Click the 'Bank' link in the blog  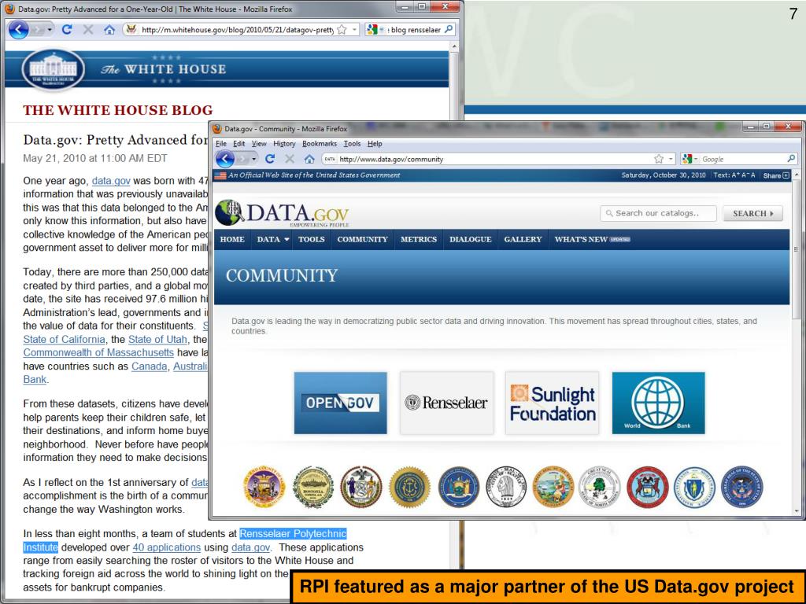coord(35,380)
